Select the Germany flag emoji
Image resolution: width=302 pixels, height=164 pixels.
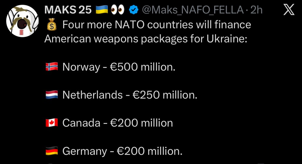pyautogui.click(x=51, y=151)
